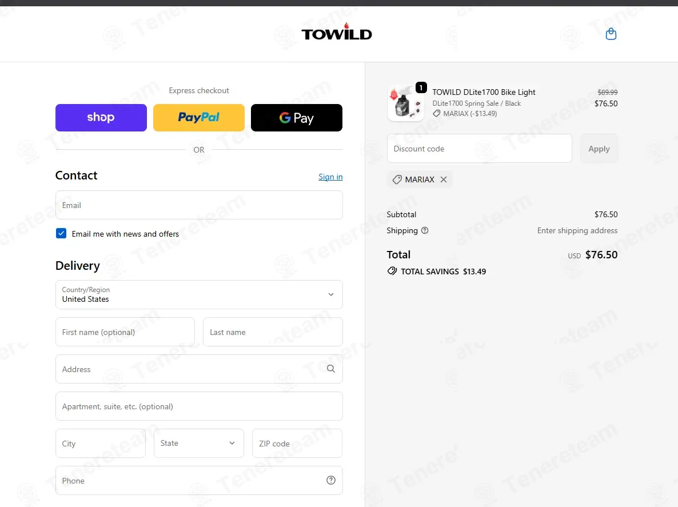Focus the Last name field
This screenshot has width=678, height=507.
[x=273, y=332]
